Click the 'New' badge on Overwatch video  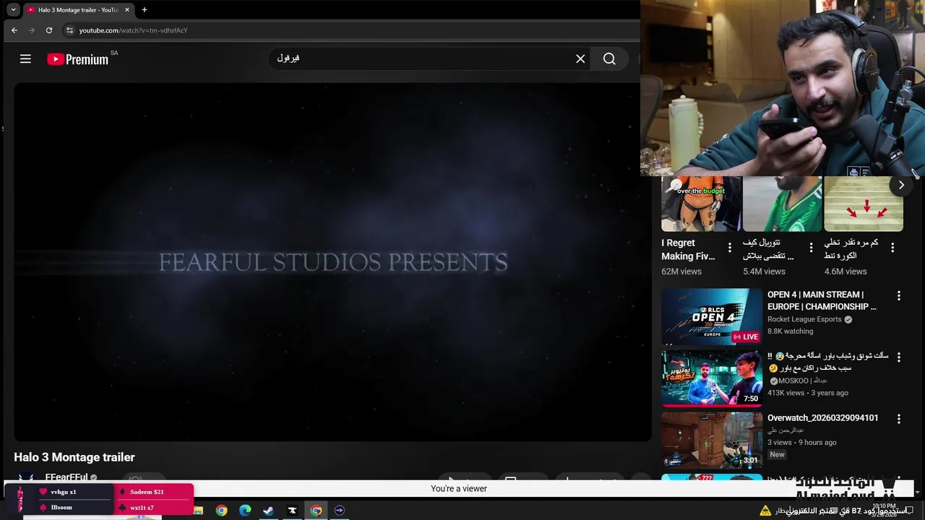click(x=777, y=454)
